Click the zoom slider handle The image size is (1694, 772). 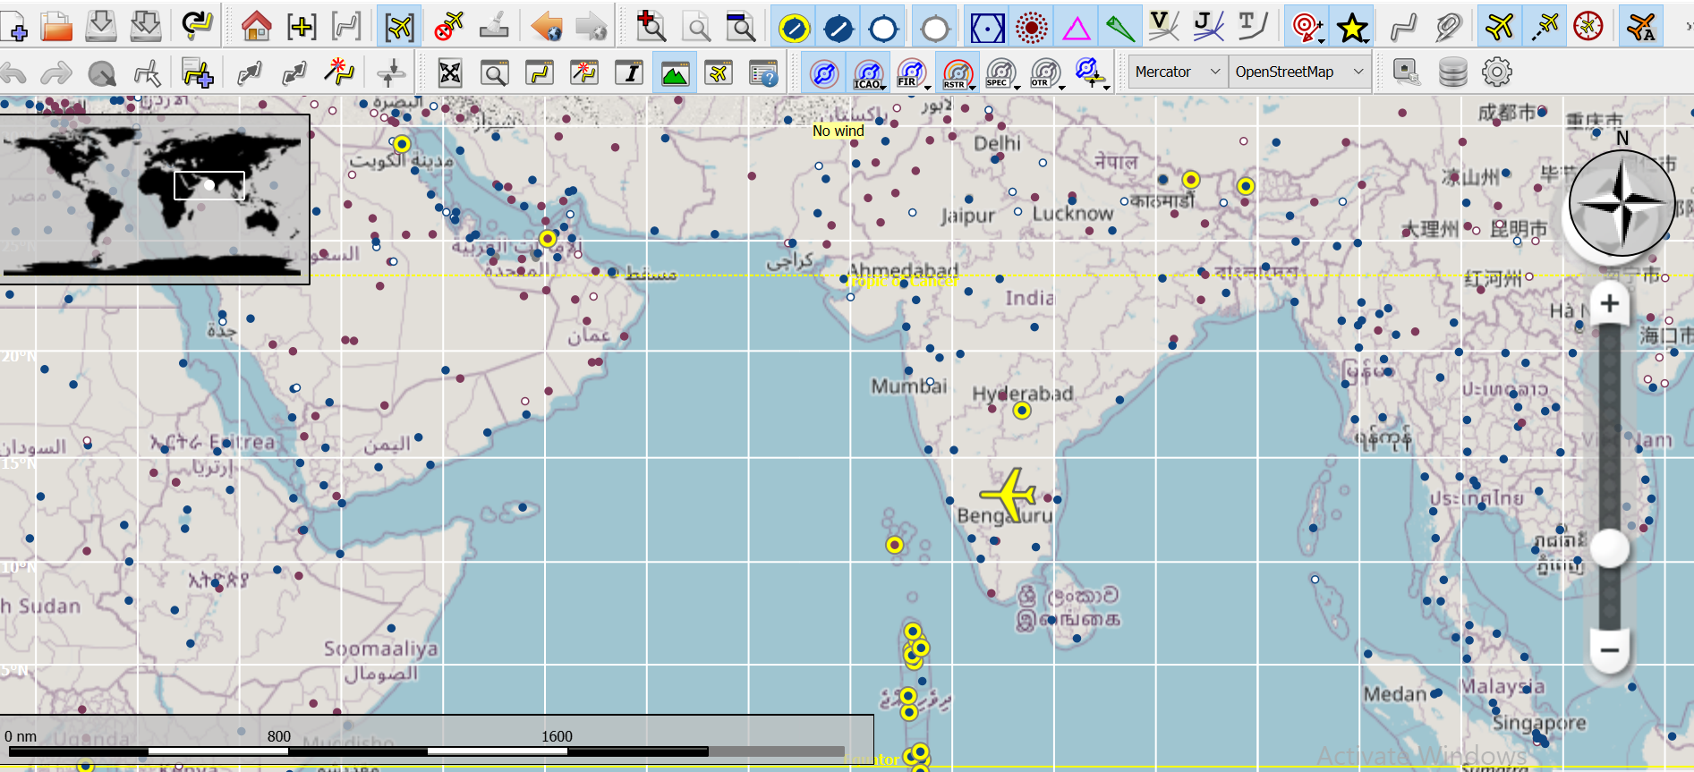point(1610,548)
